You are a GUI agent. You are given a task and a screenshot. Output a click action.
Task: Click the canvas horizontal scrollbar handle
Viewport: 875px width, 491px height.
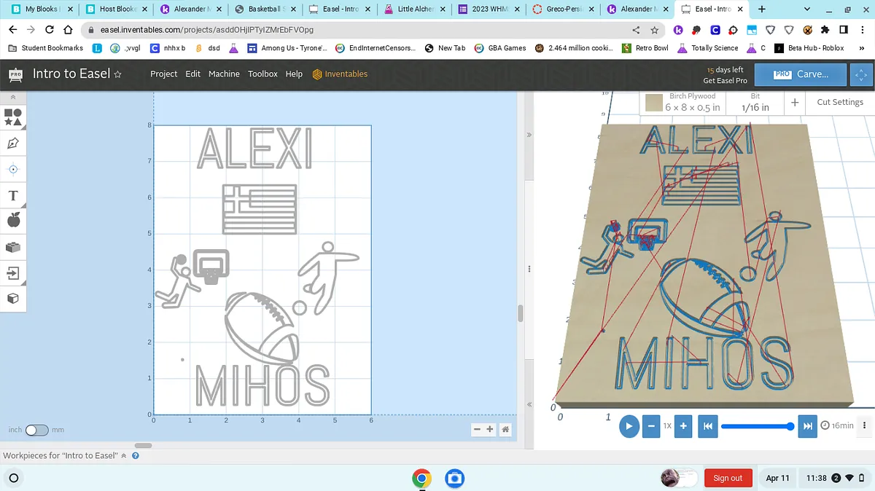144,445
